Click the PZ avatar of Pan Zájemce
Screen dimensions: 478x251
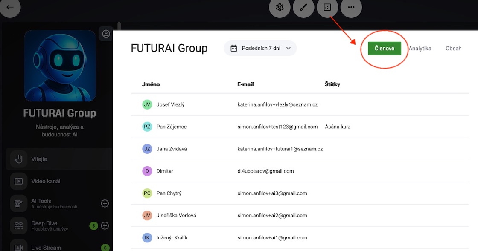pyautogui.click(x=147, y=127)
